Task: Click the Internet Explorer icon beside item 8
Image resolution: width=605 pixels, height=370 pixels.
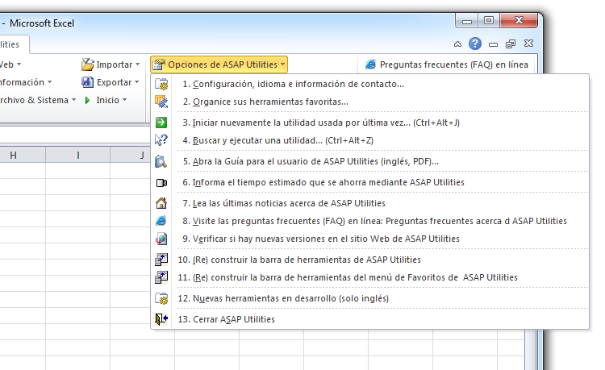Action: point(161,221)
